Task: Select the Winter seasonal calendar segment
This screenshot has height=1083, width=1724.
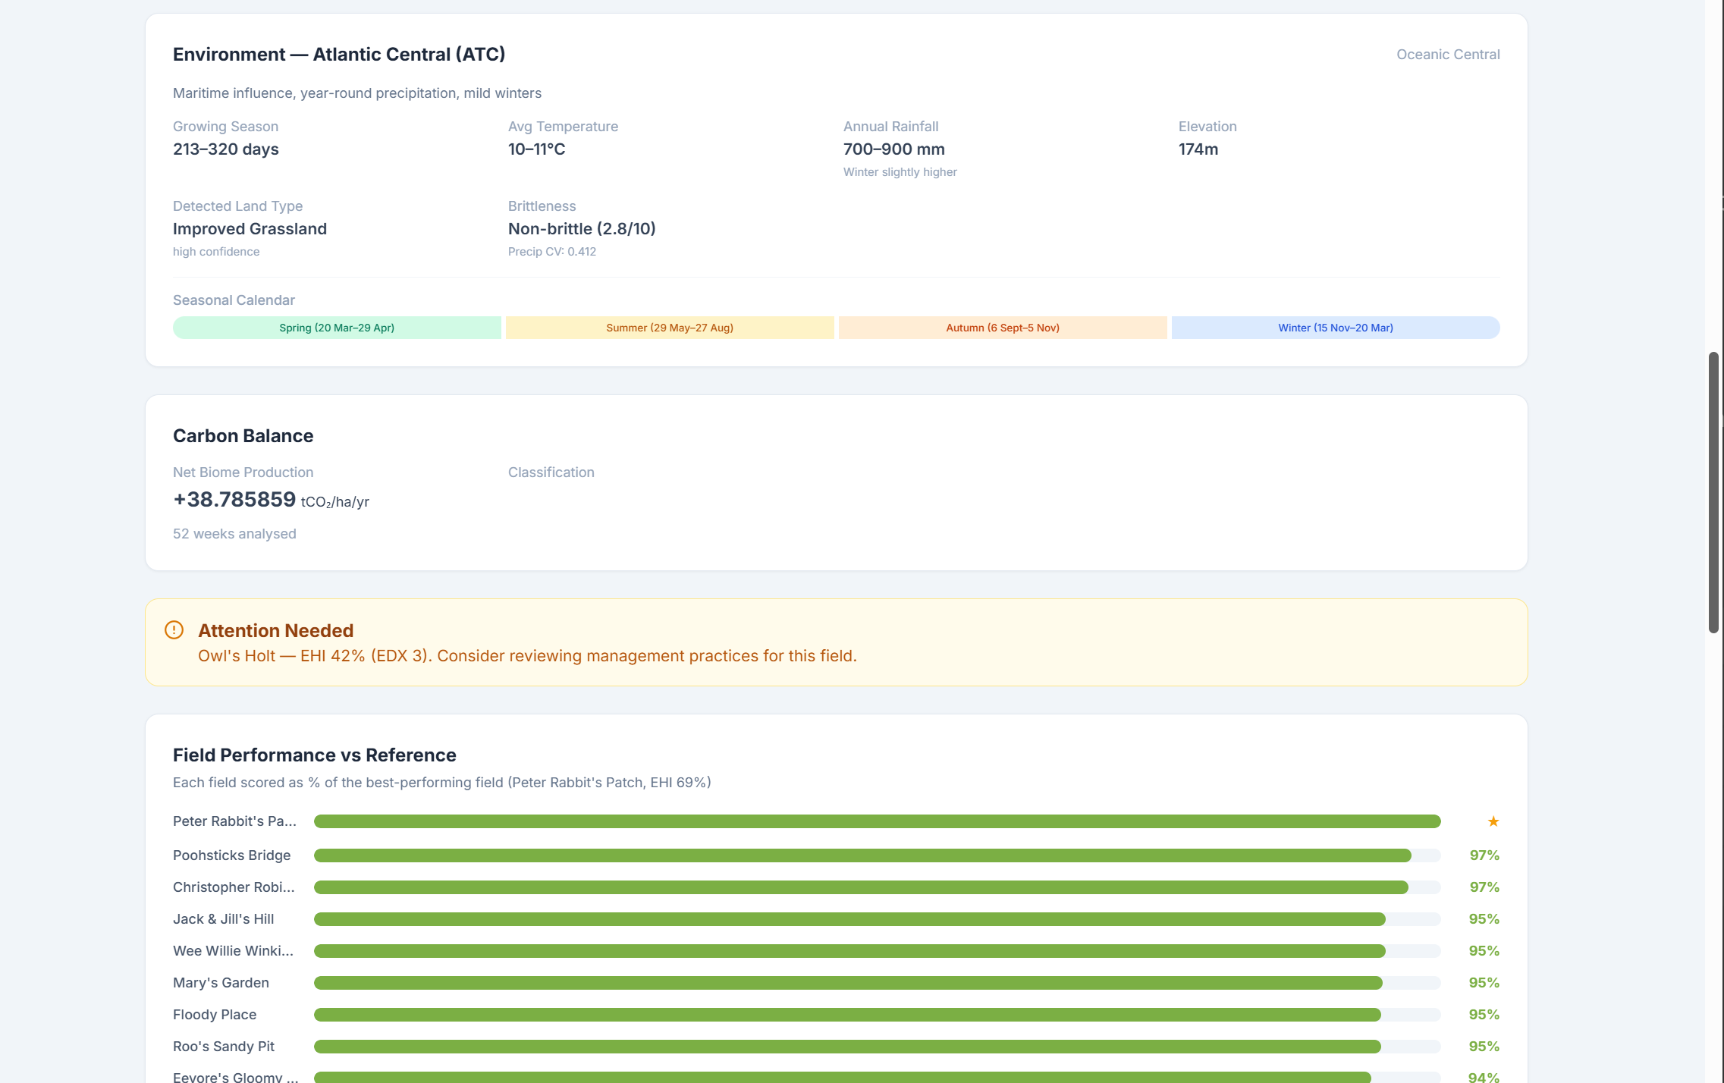Action: point(1336,328)
